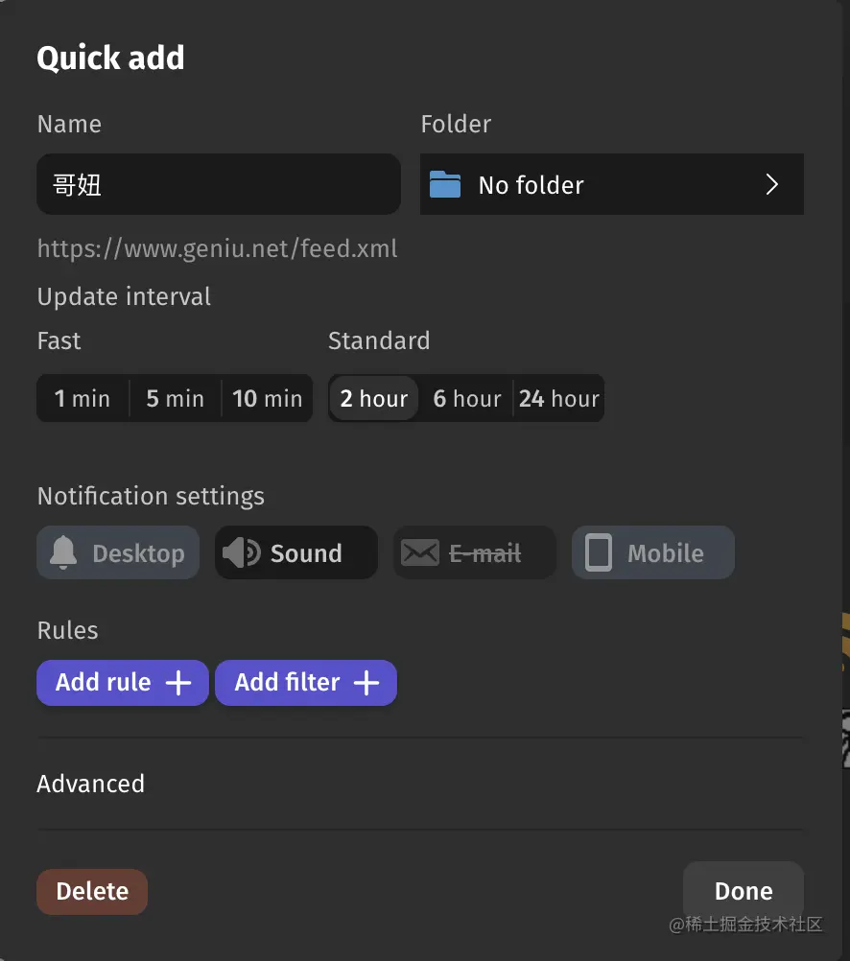Viewport: 850px width, 961px height.
Task: Choose the 10 min interval option
Action: (268, 398)
